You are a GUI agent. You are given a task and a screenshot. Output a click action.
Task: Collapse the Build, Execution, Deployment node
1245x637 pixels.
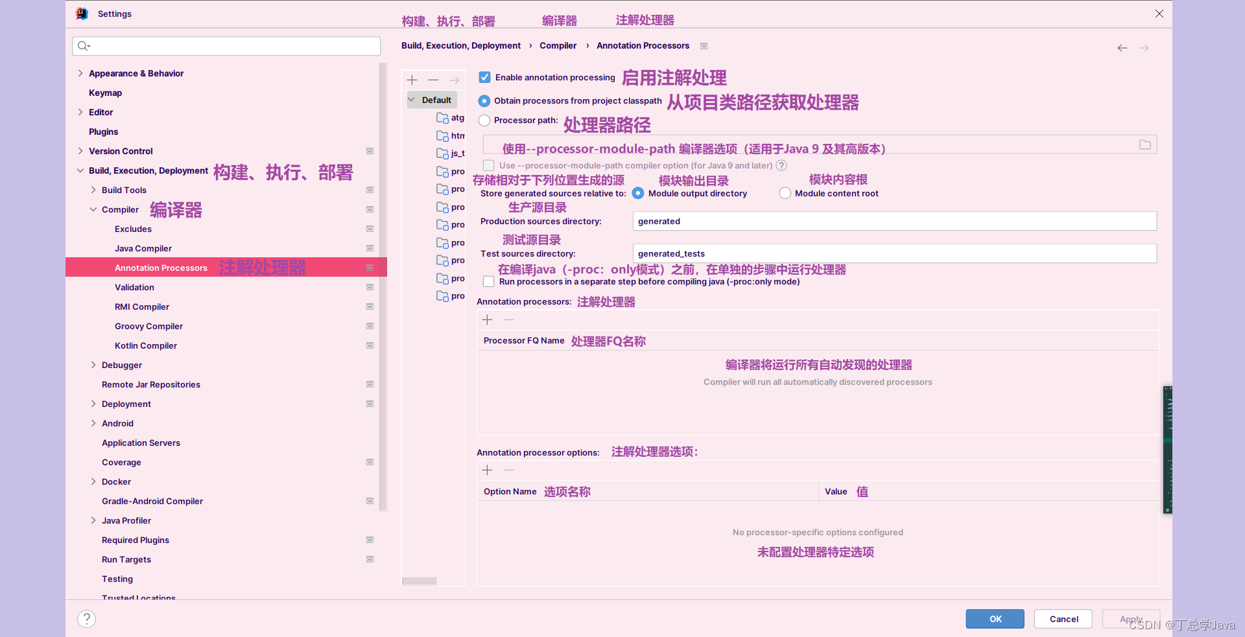(x=80, y=170)
